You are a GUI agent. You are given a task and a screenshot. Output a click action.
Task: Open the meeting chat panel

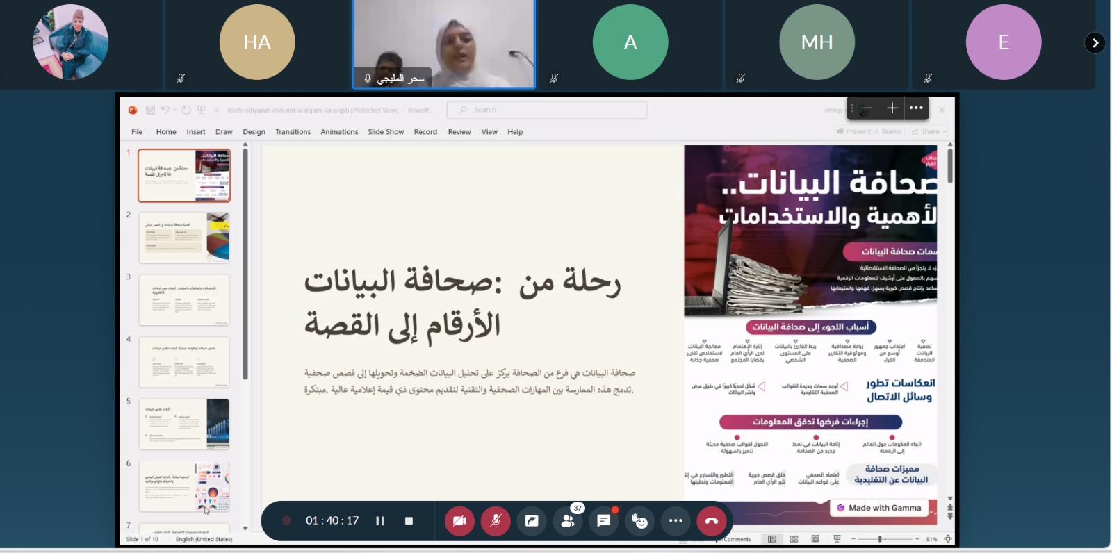tap(604, 521)
